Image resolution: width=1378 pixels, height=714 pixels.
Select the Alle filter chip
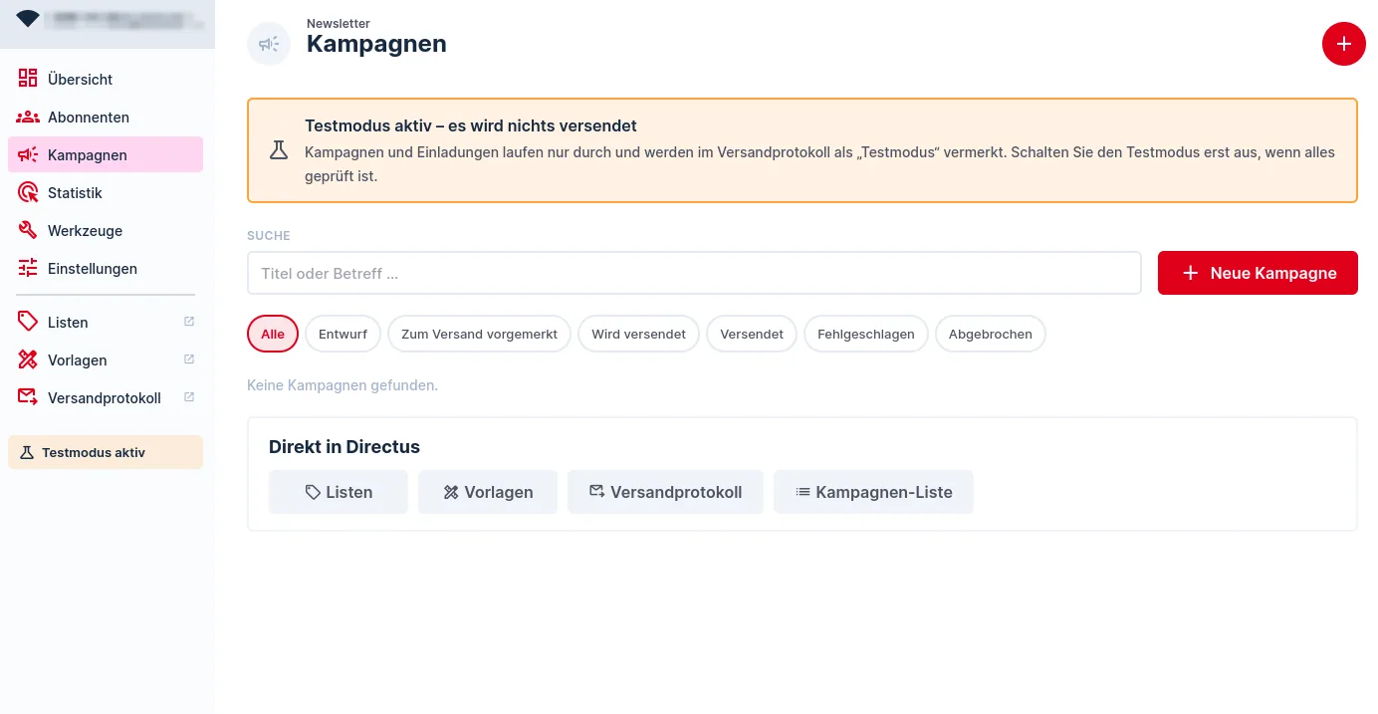pyautogui.click(x=273, y=334)
